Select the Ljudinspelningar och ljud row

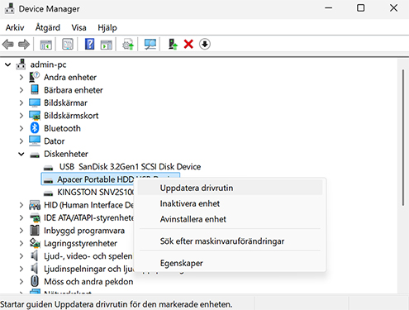(88, 269)
